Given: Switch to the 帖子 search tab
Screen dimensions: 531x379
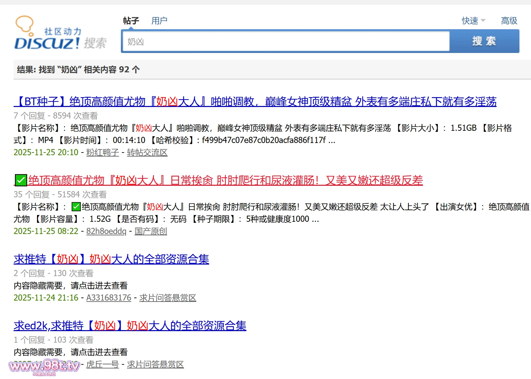Looking at the screenshot, I should (131, 21).
